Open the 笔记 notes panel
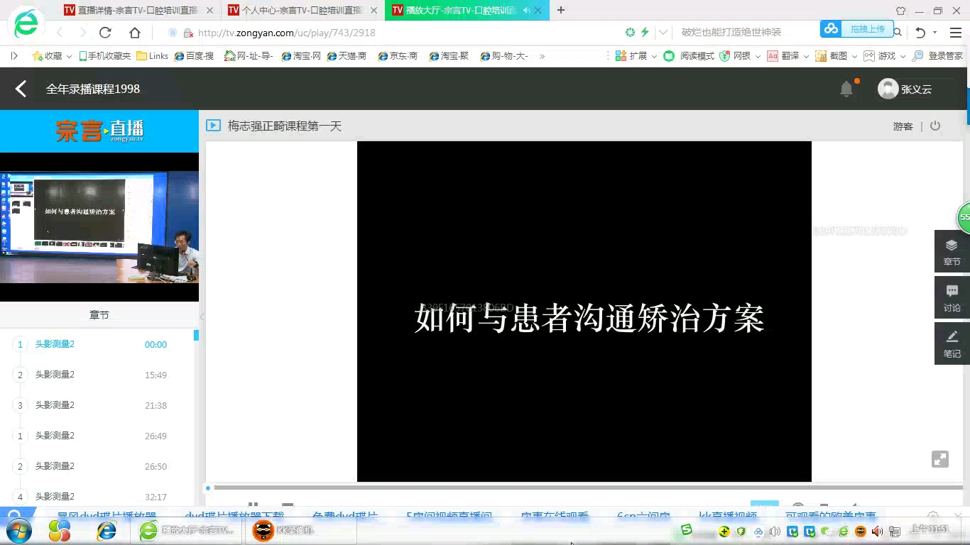This screenshot has width=970, height=545. click(x=952, y=344)
